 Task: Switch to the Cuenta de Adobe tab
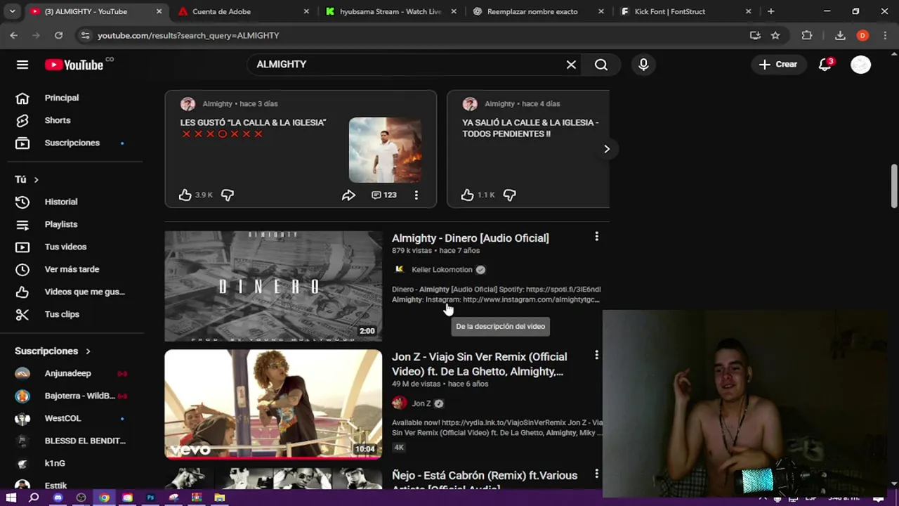point(243,11)
